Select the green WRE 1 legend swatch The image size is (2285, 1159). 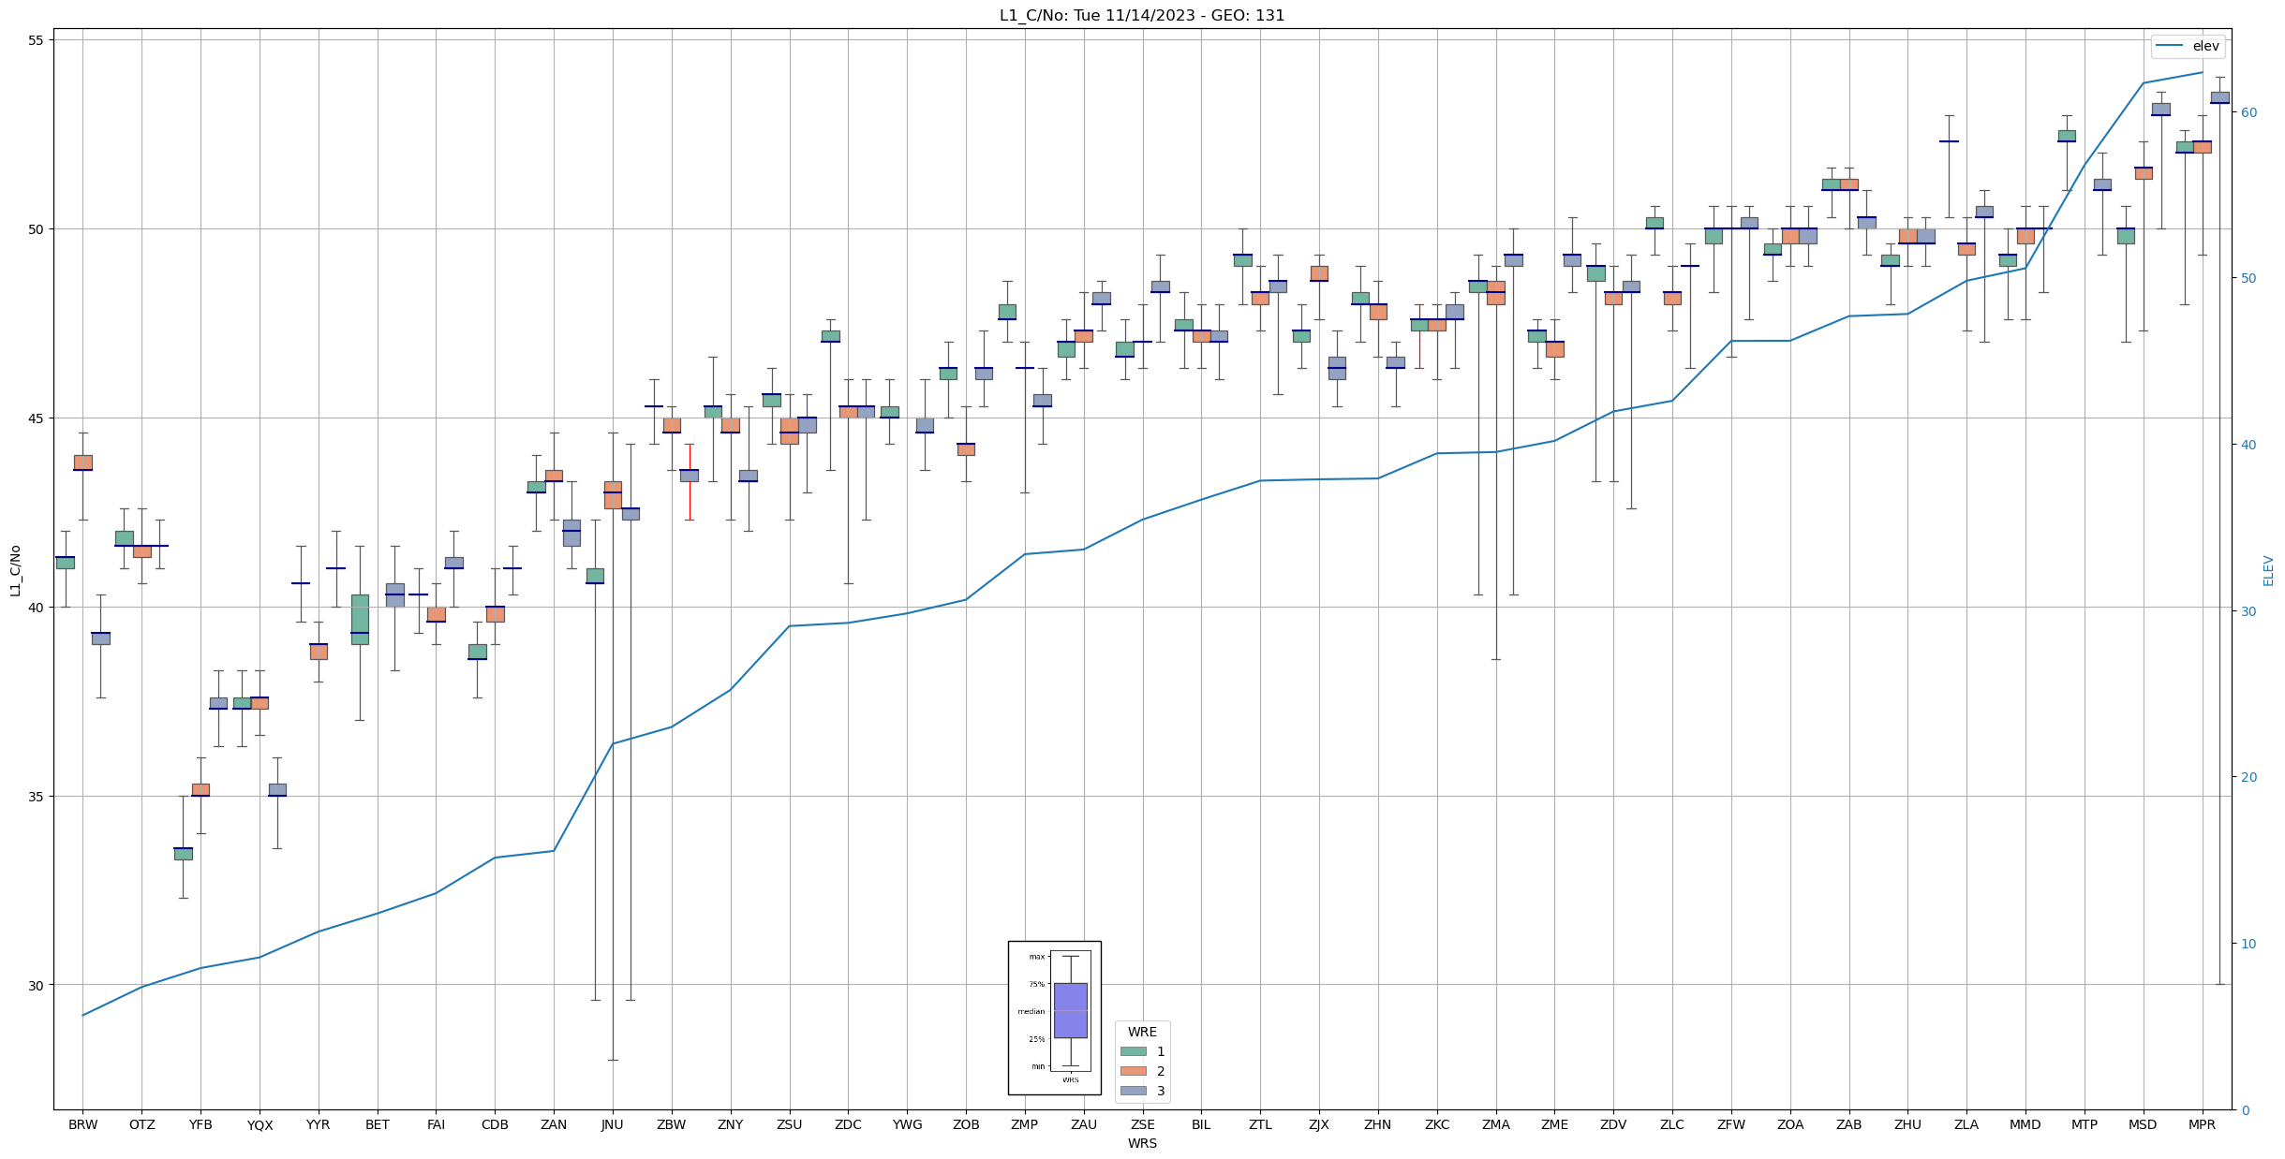(1134, 1051)
